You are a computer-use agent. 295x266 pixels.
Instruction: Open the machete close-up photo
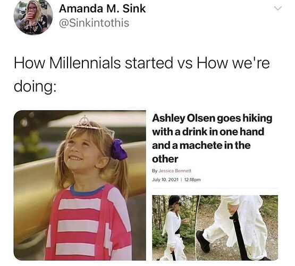click(237, 228)
